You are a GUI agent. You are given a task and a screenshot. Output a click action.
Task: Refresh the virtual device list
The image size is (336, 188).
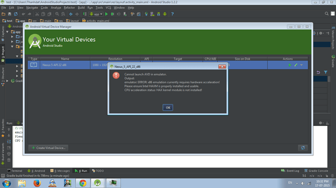pyautogui.click(x=303, y=148)
